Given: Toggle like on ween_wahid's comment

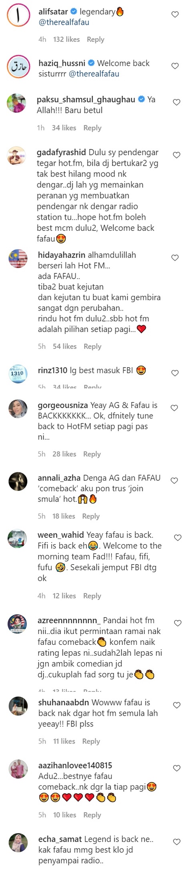Looking at the screenshot, I should click(x=178, y=537).
